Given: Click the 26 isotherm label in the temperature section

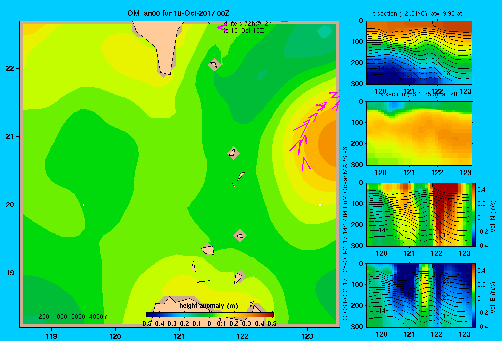Looking at the screenshot, I should pos(447,38).
